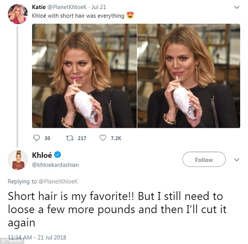
Task: Follow Khloé with the Follow button
Action: point(204,160)
